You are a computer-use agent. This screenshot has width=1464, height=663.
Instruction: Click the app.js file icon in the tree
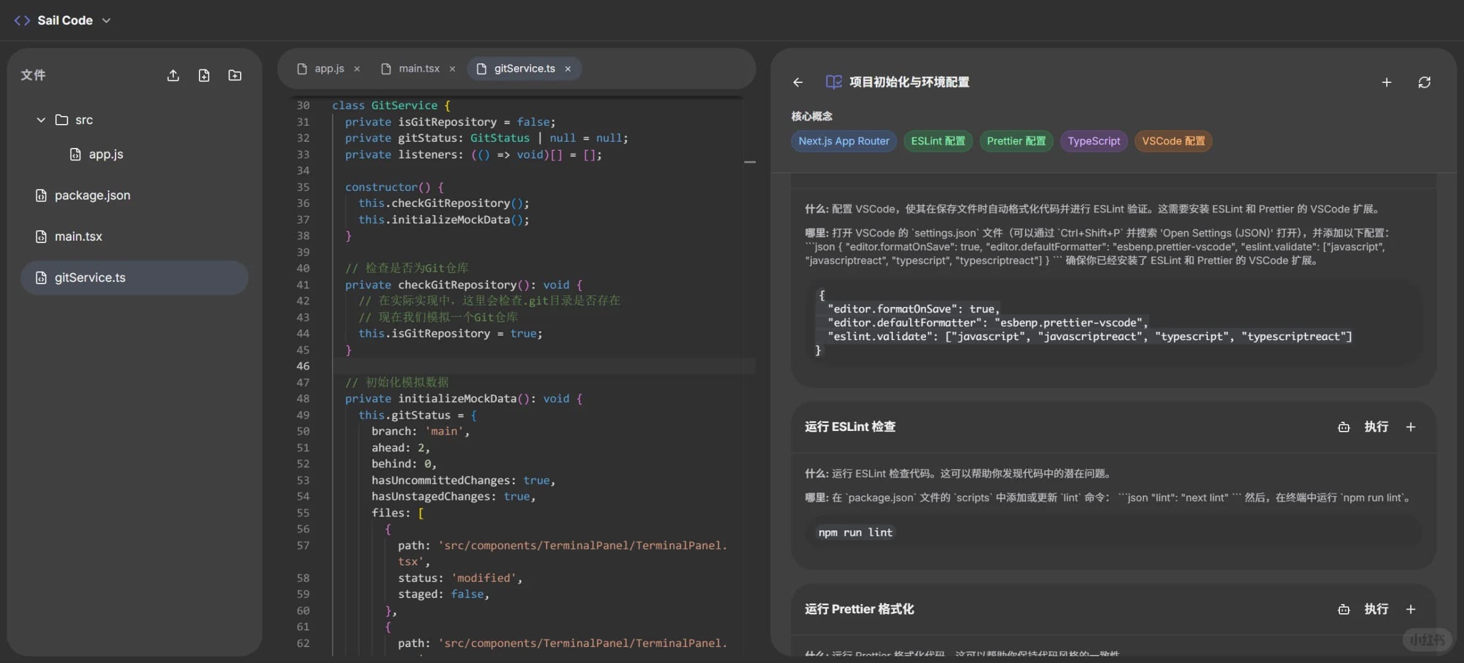pos(75,154)
